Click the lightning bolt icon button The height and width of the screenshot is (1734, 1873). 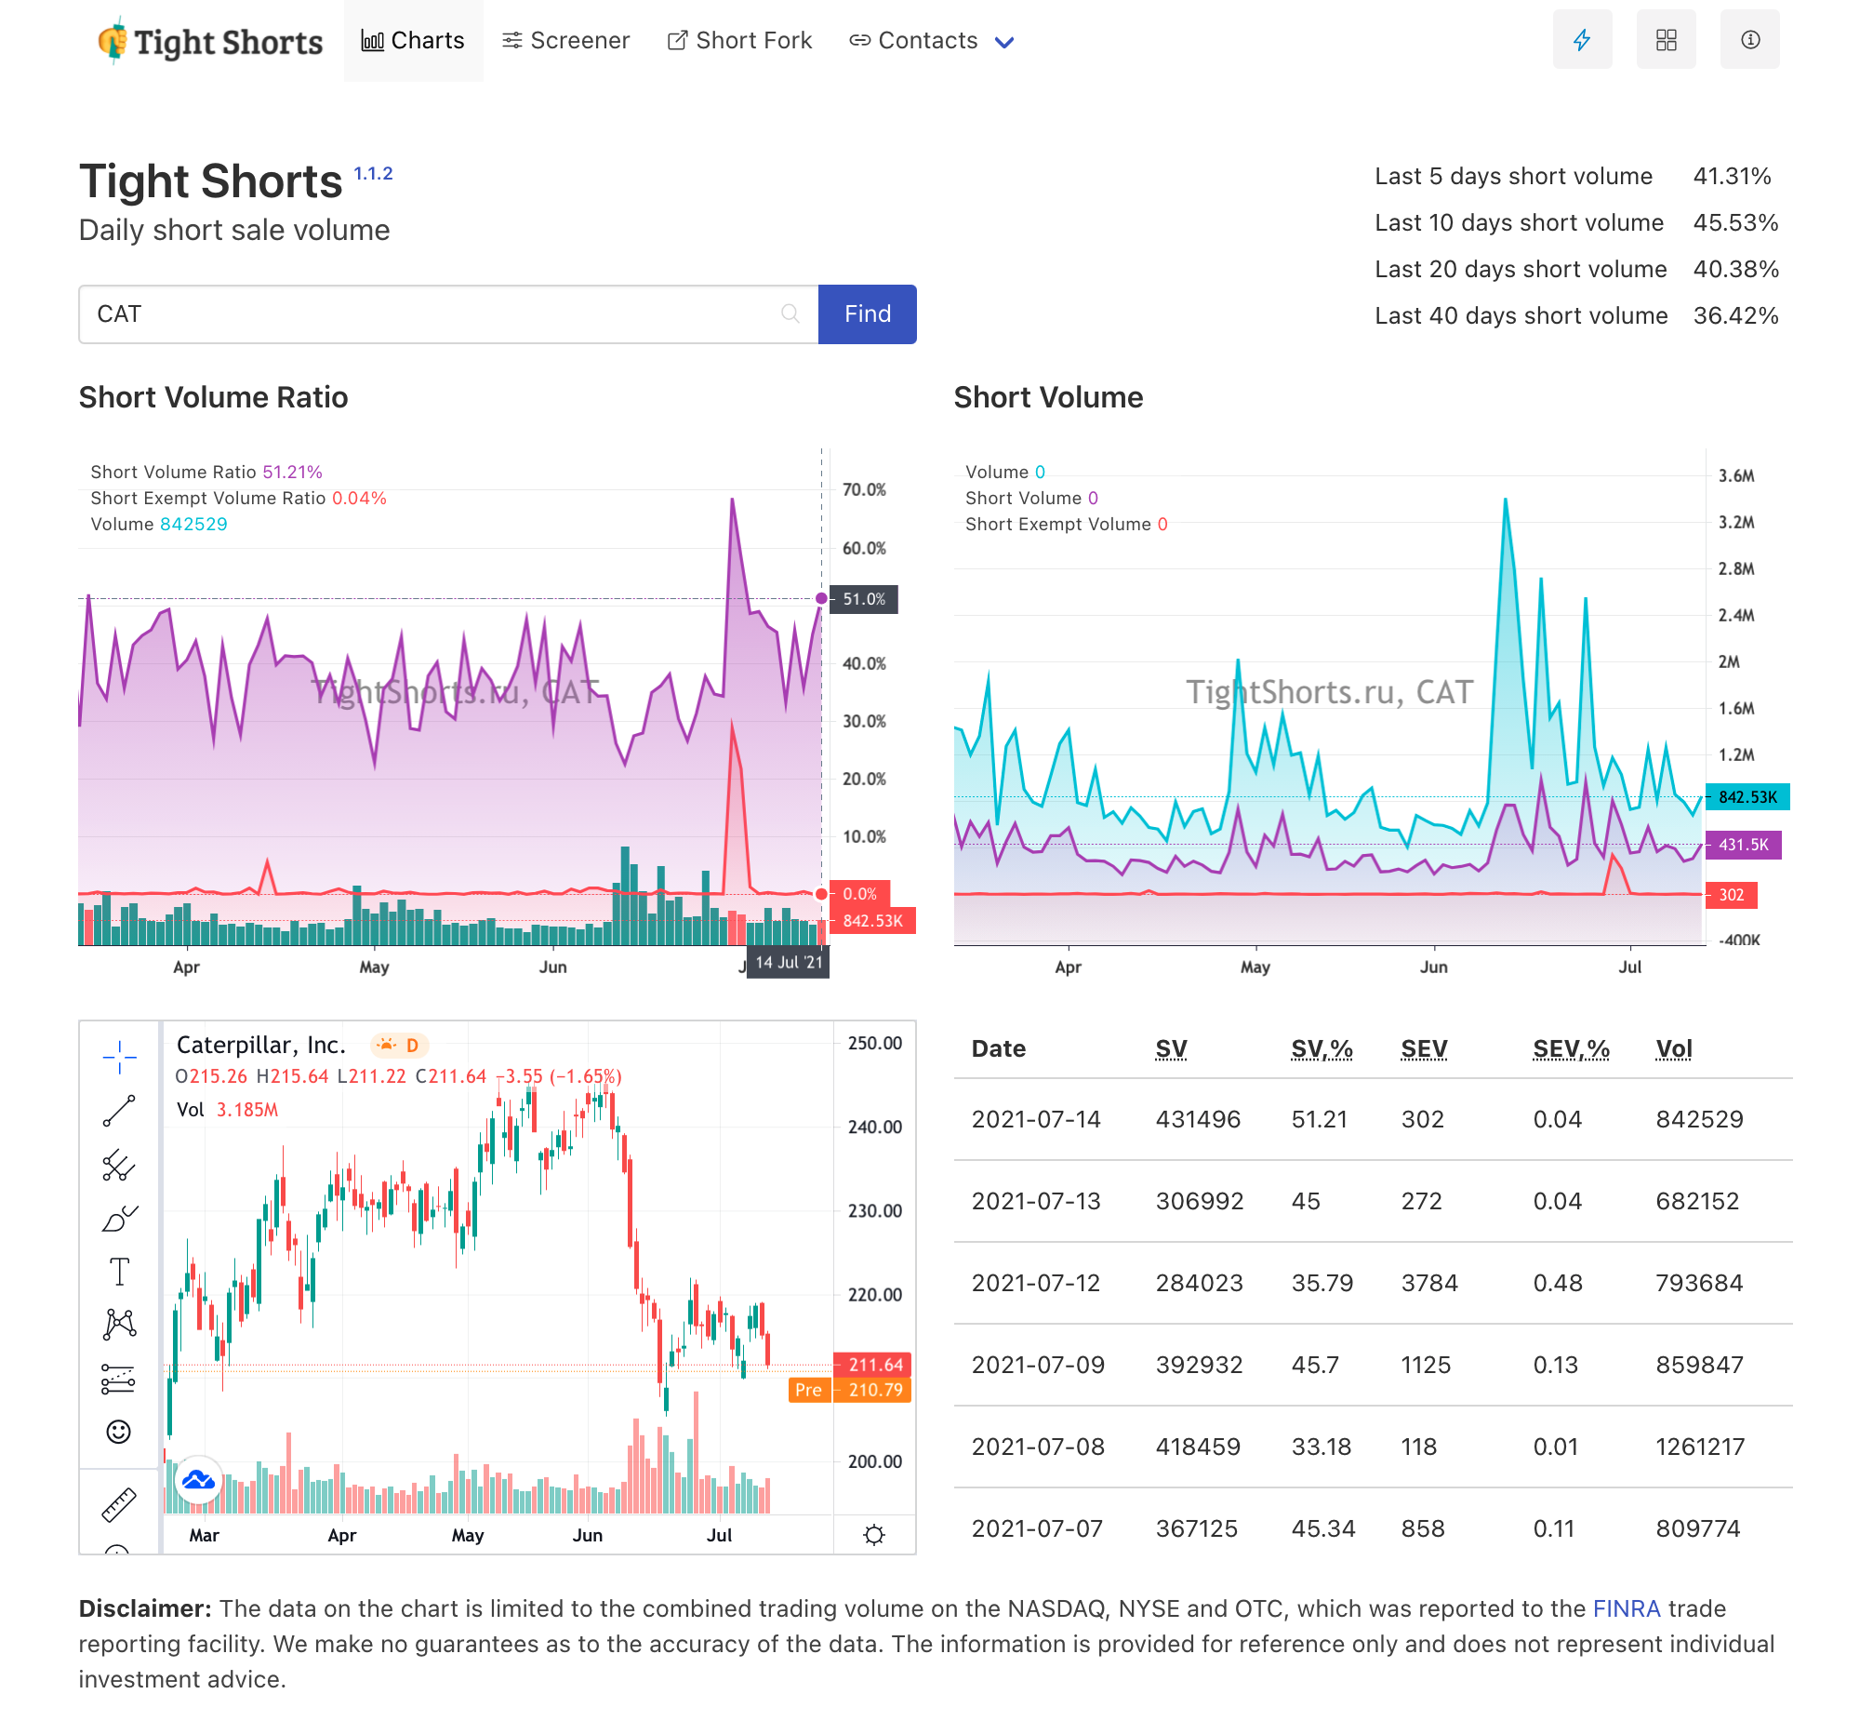click(x=1581, y=40)
